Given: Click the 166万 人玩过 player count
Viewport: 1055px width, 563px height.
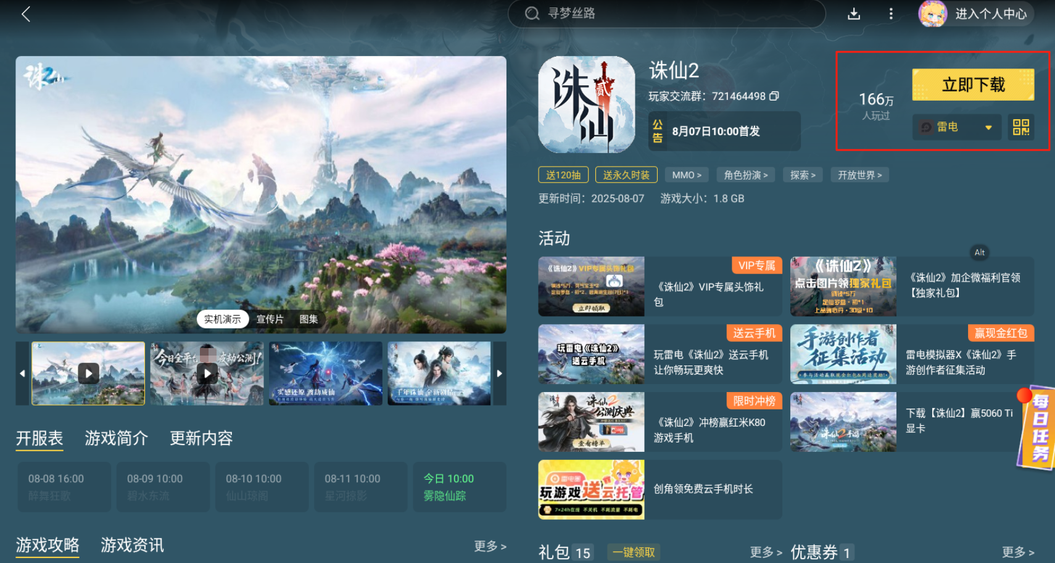Looking at the screenshot, I should pos(876,106).
